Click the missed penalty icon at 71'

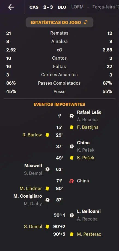71,181
